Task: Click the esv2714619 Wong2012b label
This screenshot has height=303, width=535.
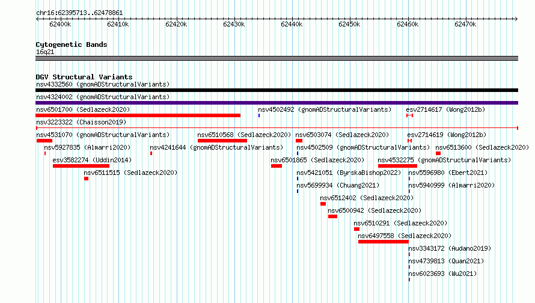Action: tap(447, 135)
